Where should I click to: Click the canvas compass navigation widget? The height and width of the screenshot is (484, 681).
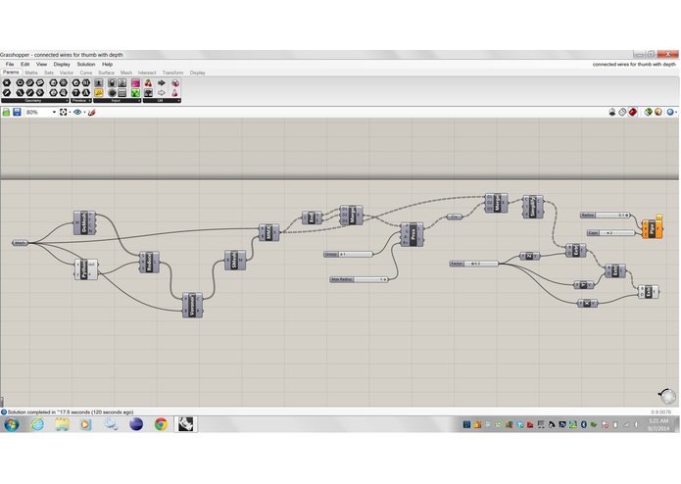(667, 396)
